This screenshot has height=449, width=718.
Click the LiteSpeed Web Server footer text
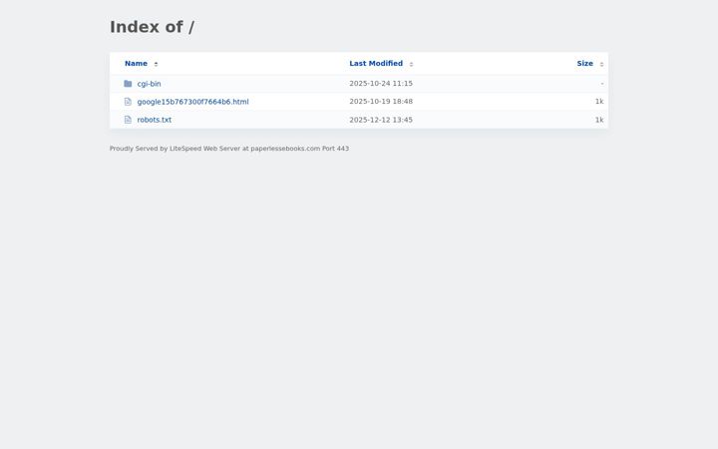tap(229, 149)
